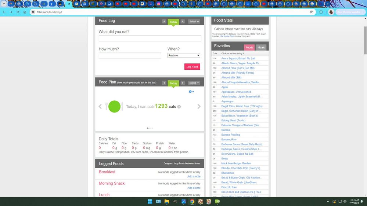
Task: Log Blueberries from favorites
Action: (228, 173)
